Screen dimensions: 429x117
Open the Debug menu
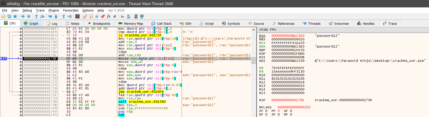[x=27, y=10]
